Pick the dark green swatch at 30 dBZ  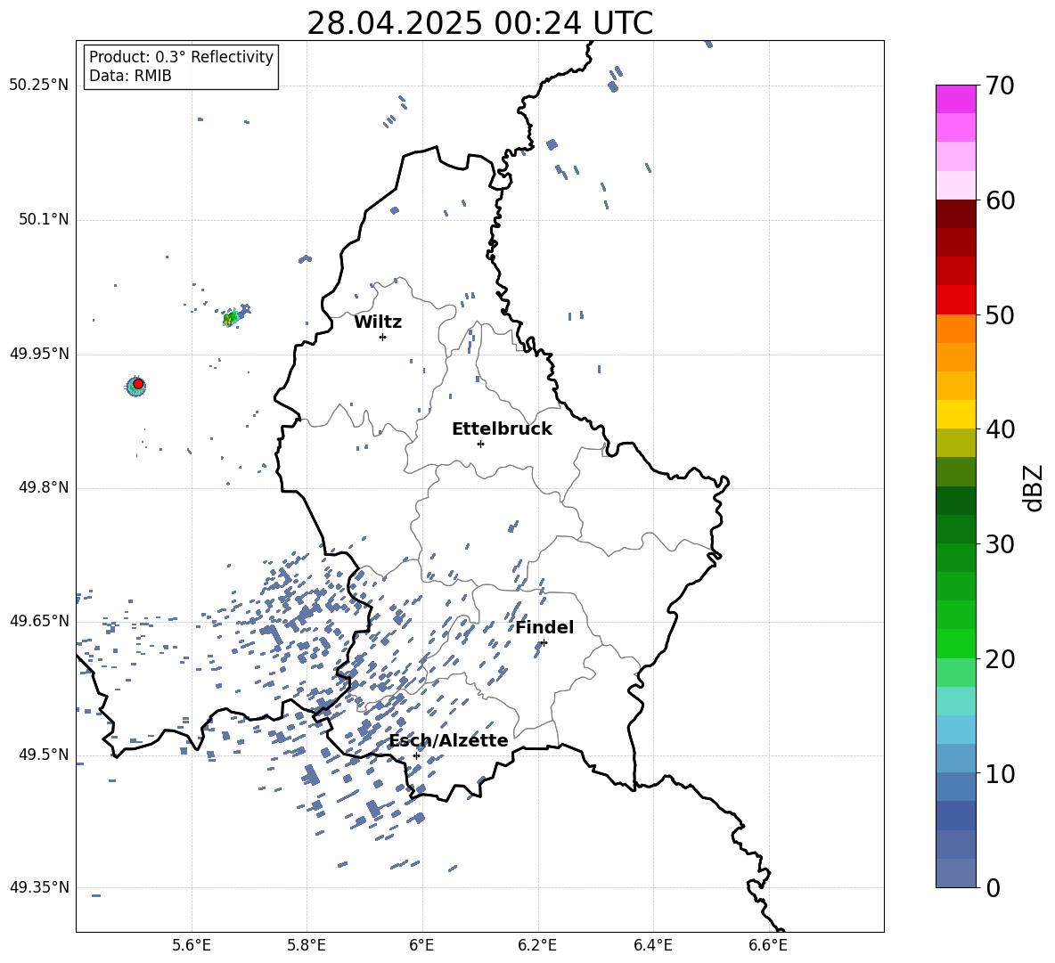click(x=955, y=529)
